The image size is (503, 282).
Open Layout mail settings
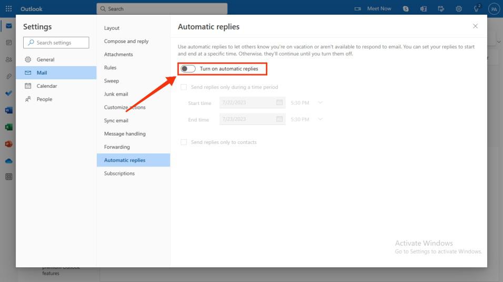(x=134, y=28)
